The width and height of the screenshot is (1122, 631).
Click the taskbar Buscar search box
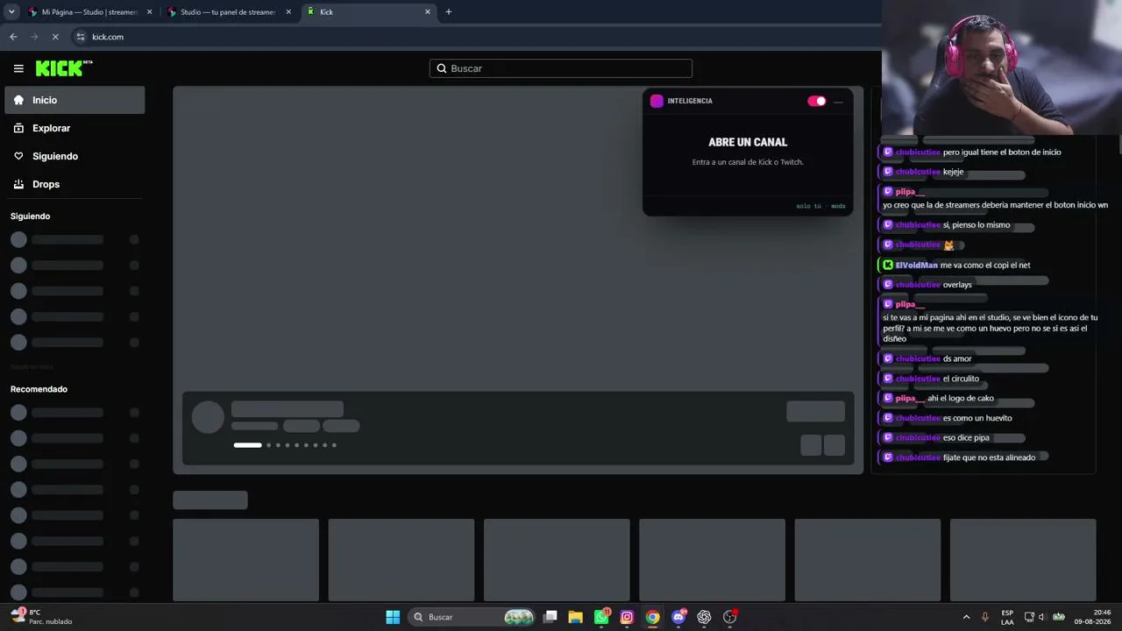point(473,617)
